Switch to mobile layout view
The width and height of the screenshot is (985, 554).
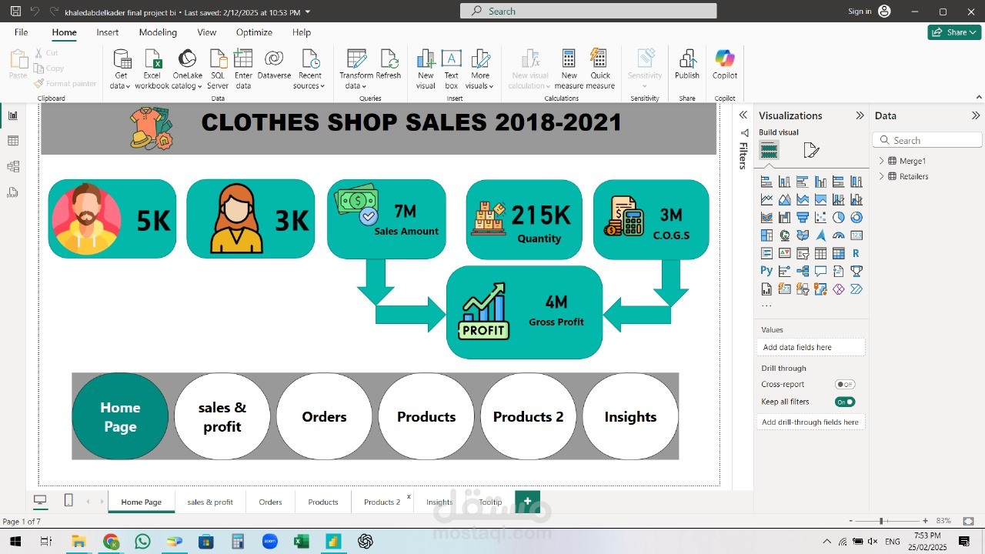[68, 500]
